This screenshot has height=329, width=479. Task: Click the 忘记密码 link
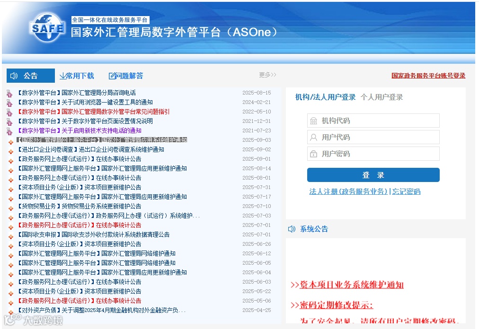tap(406, 191)
